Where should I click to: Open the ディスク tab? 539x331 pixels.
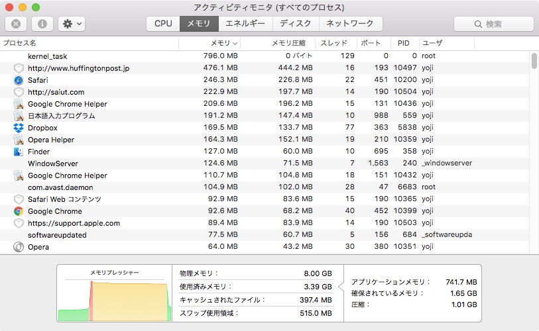click(296, 24)
